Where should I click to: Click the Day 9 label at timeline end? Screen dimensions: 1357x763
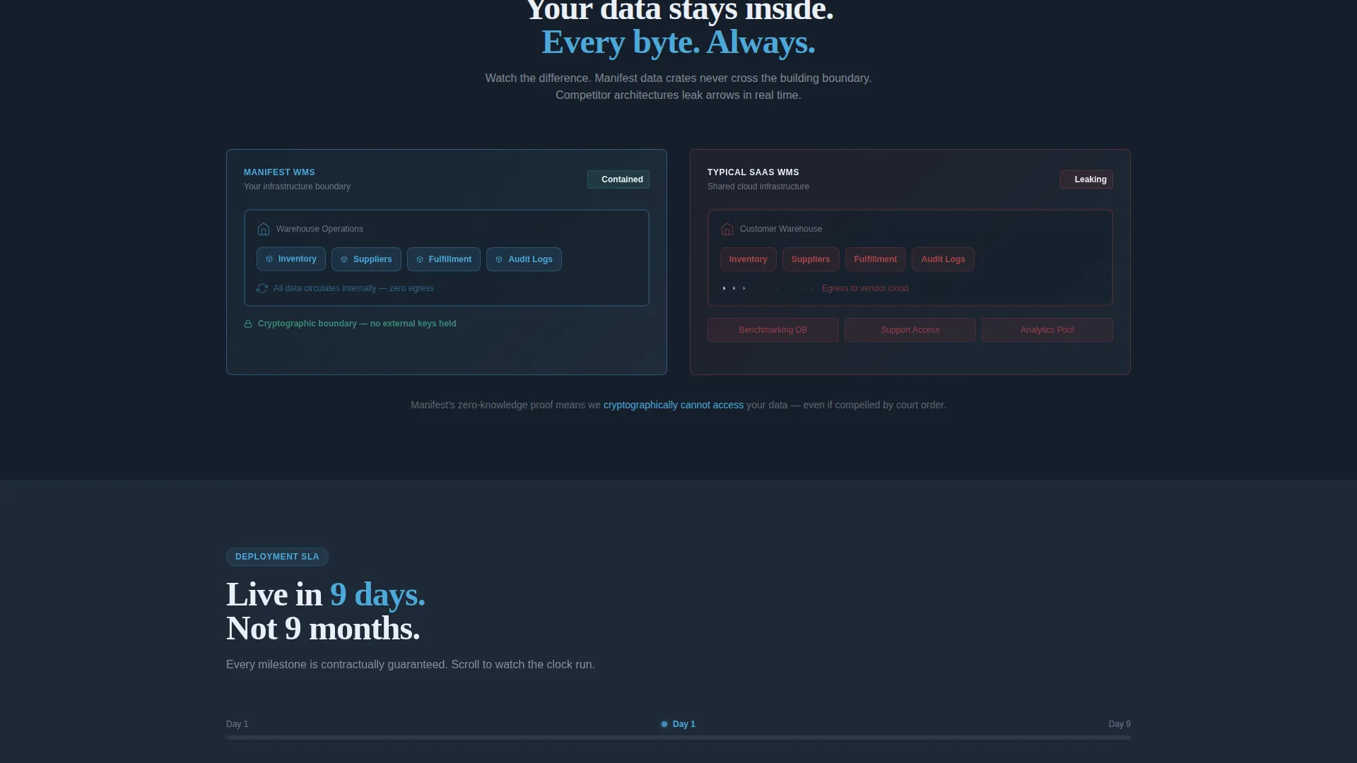click(1120, 724)
